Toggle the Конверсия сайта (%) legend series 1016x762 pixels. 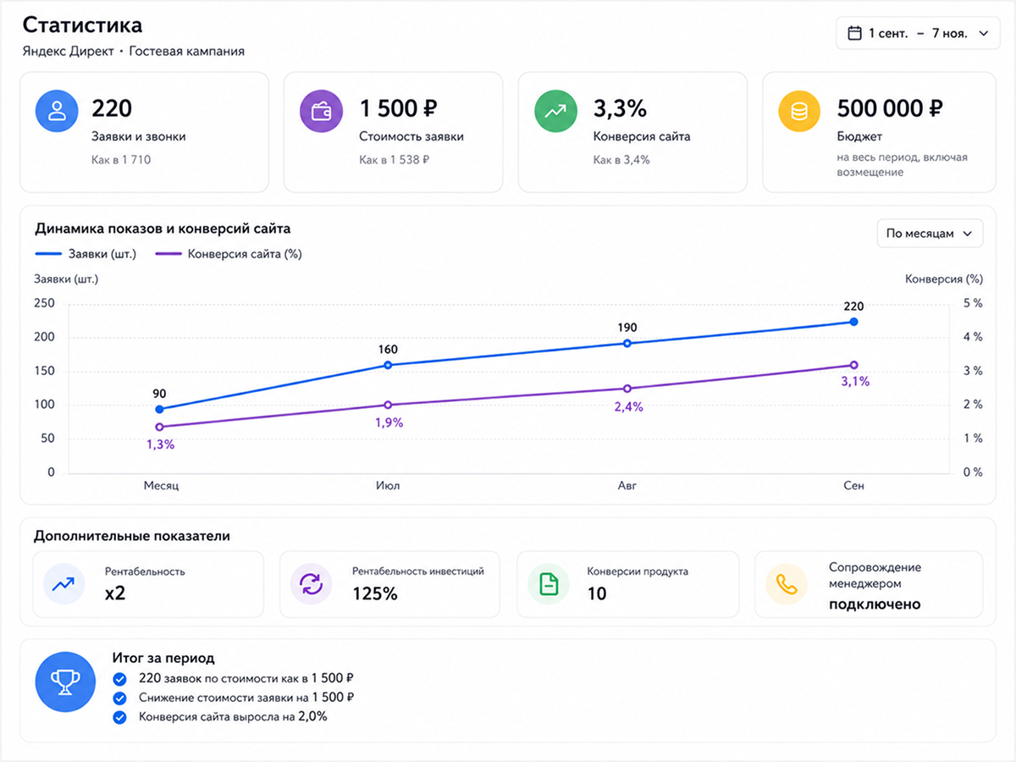(229, 253)
